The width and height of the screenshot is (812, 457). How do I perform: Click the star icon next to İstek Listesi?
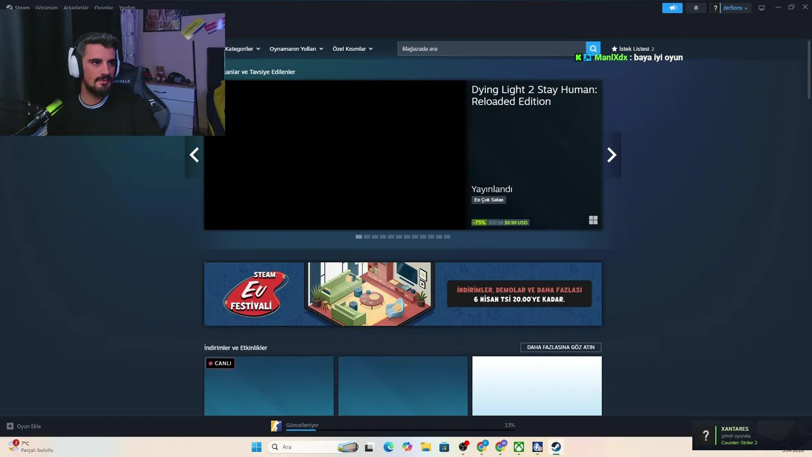click(x=614, y=49)
